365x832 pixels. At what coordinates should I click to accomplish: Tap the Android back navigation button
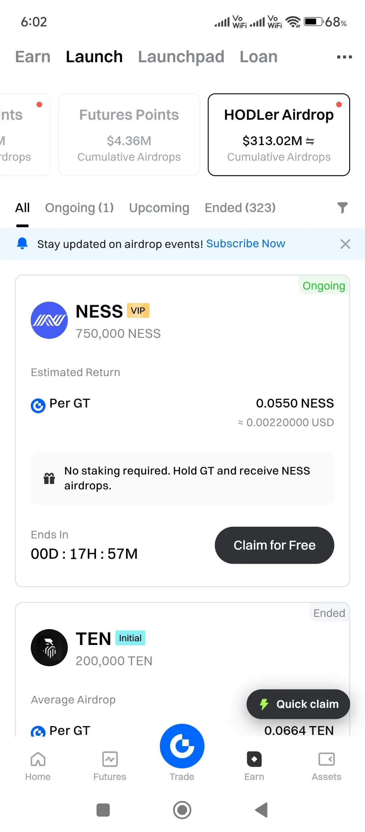pos(261,810)
